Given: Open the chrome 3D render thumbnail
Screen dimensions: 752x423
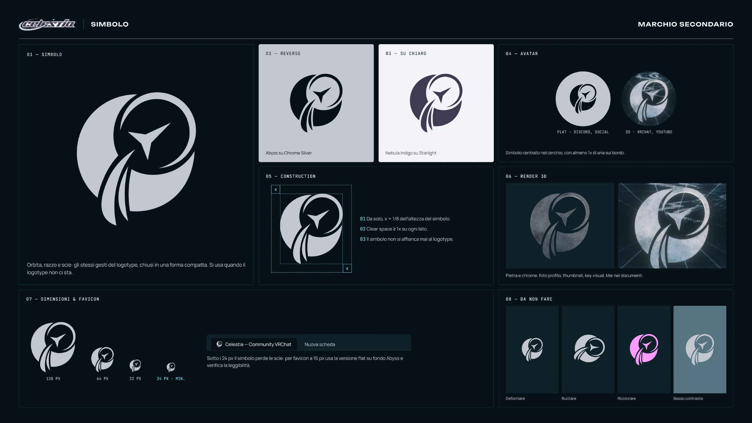Looking at the screenshot, I should click(672, 226).
